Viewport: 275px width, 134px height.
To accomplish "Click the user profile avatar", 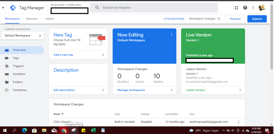I will (262, 8).
